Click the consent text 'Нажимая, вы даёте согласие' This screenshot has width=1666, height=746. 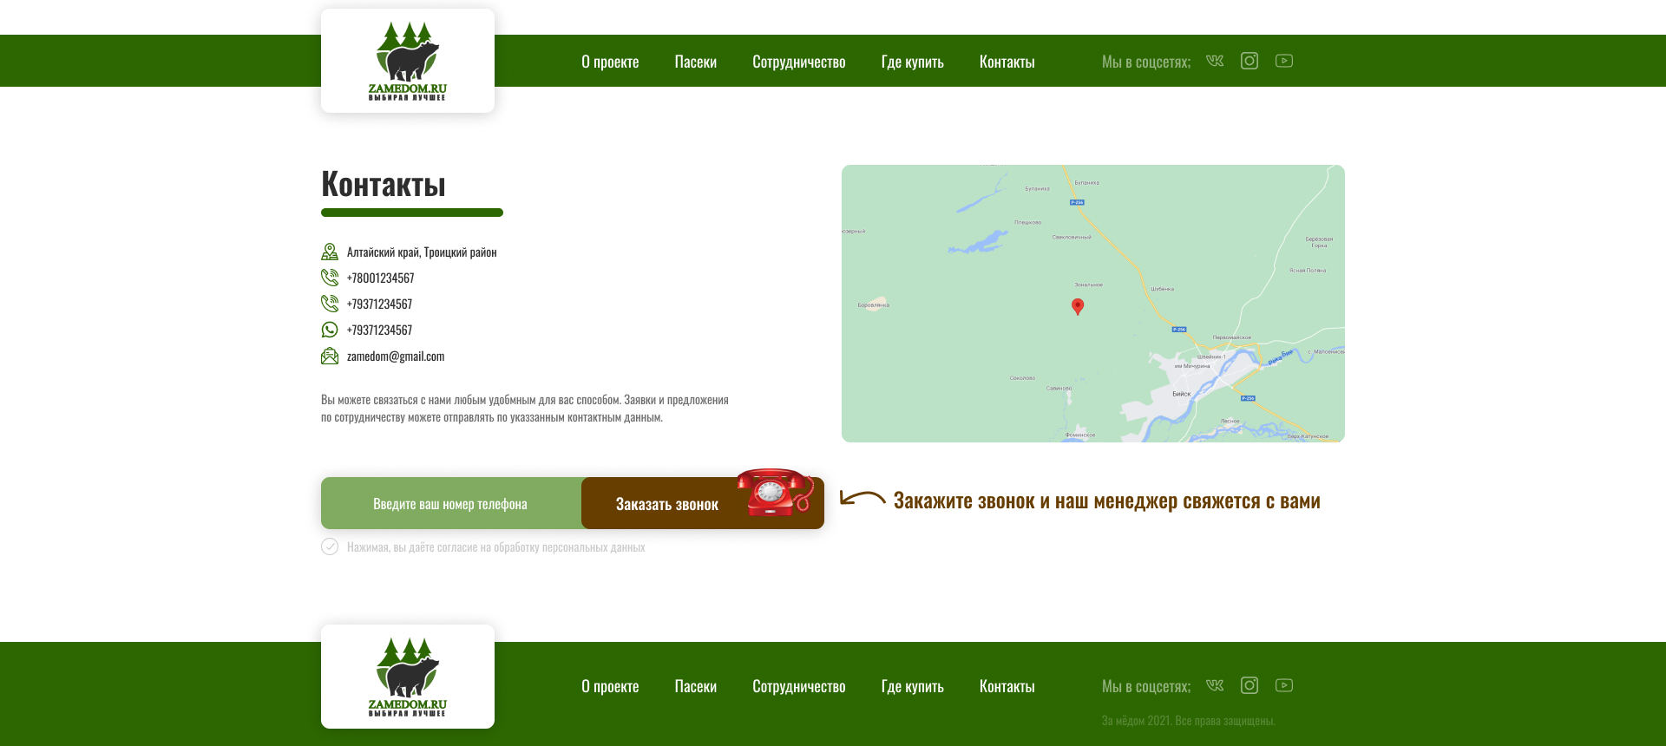496,547
